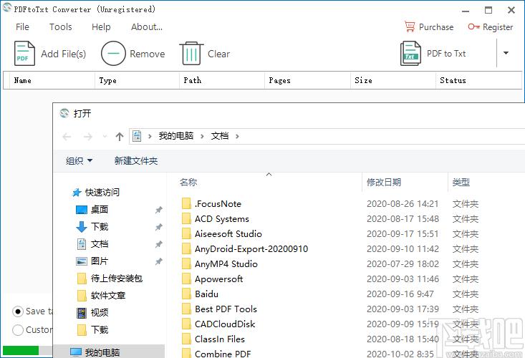The height and width of the screenshot is (358, 525).
Task: Open the 组织 dropdown menu
Action: (x=79, y=161)
